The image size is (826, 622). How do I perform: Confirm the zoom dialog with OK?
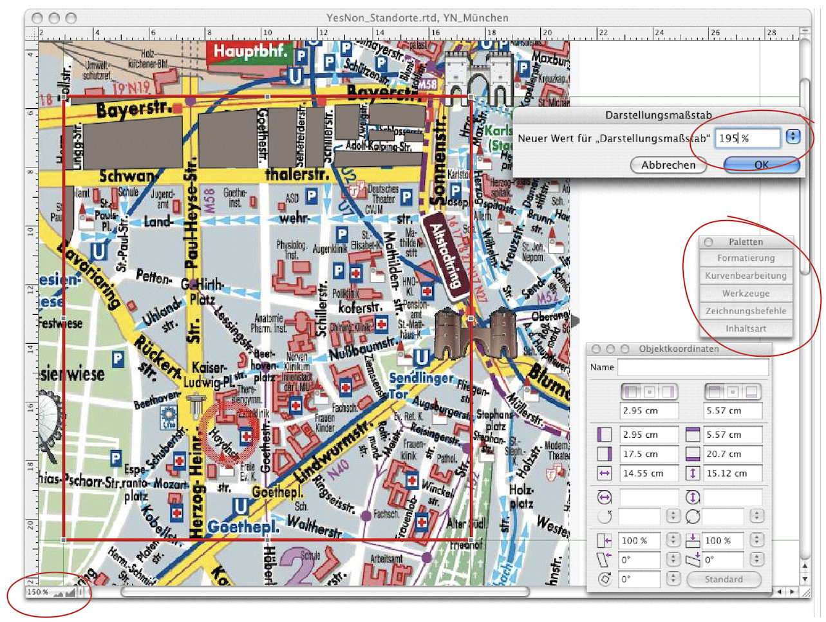(x=761, y=165)
